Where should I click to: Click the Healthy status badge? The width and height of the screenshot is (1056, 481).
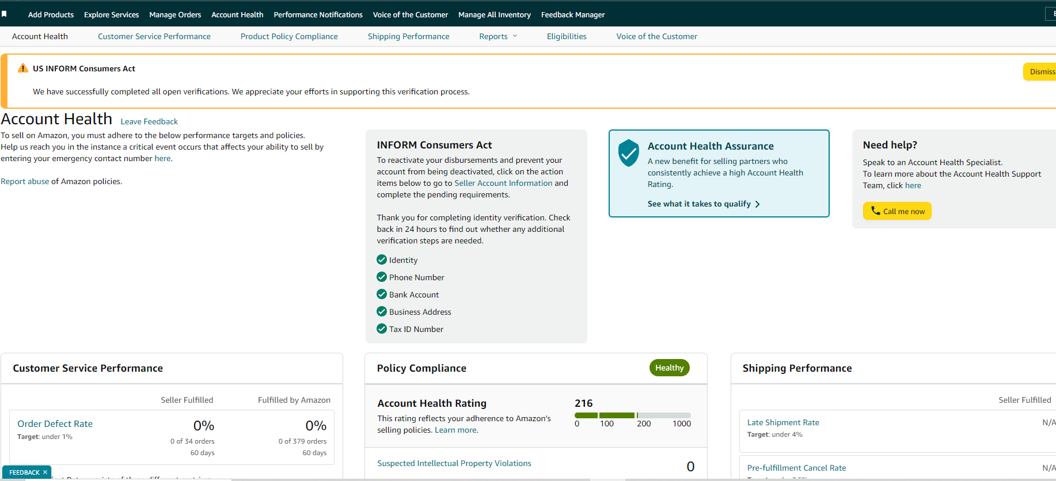coord(669,368)
